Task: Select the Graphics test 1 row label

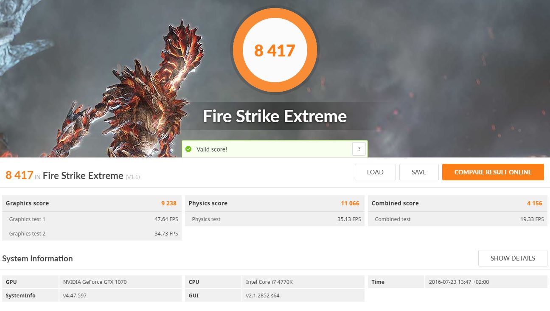Action: pyautogui.click(x=27, y=219)
